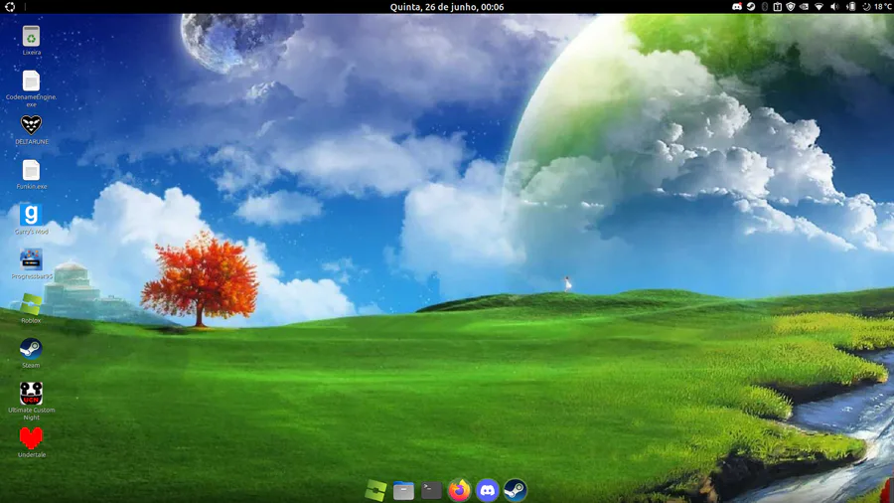Select the Funkin.exe desktop file
Screen dimensions: 894x503
click(x=32, y=170)
